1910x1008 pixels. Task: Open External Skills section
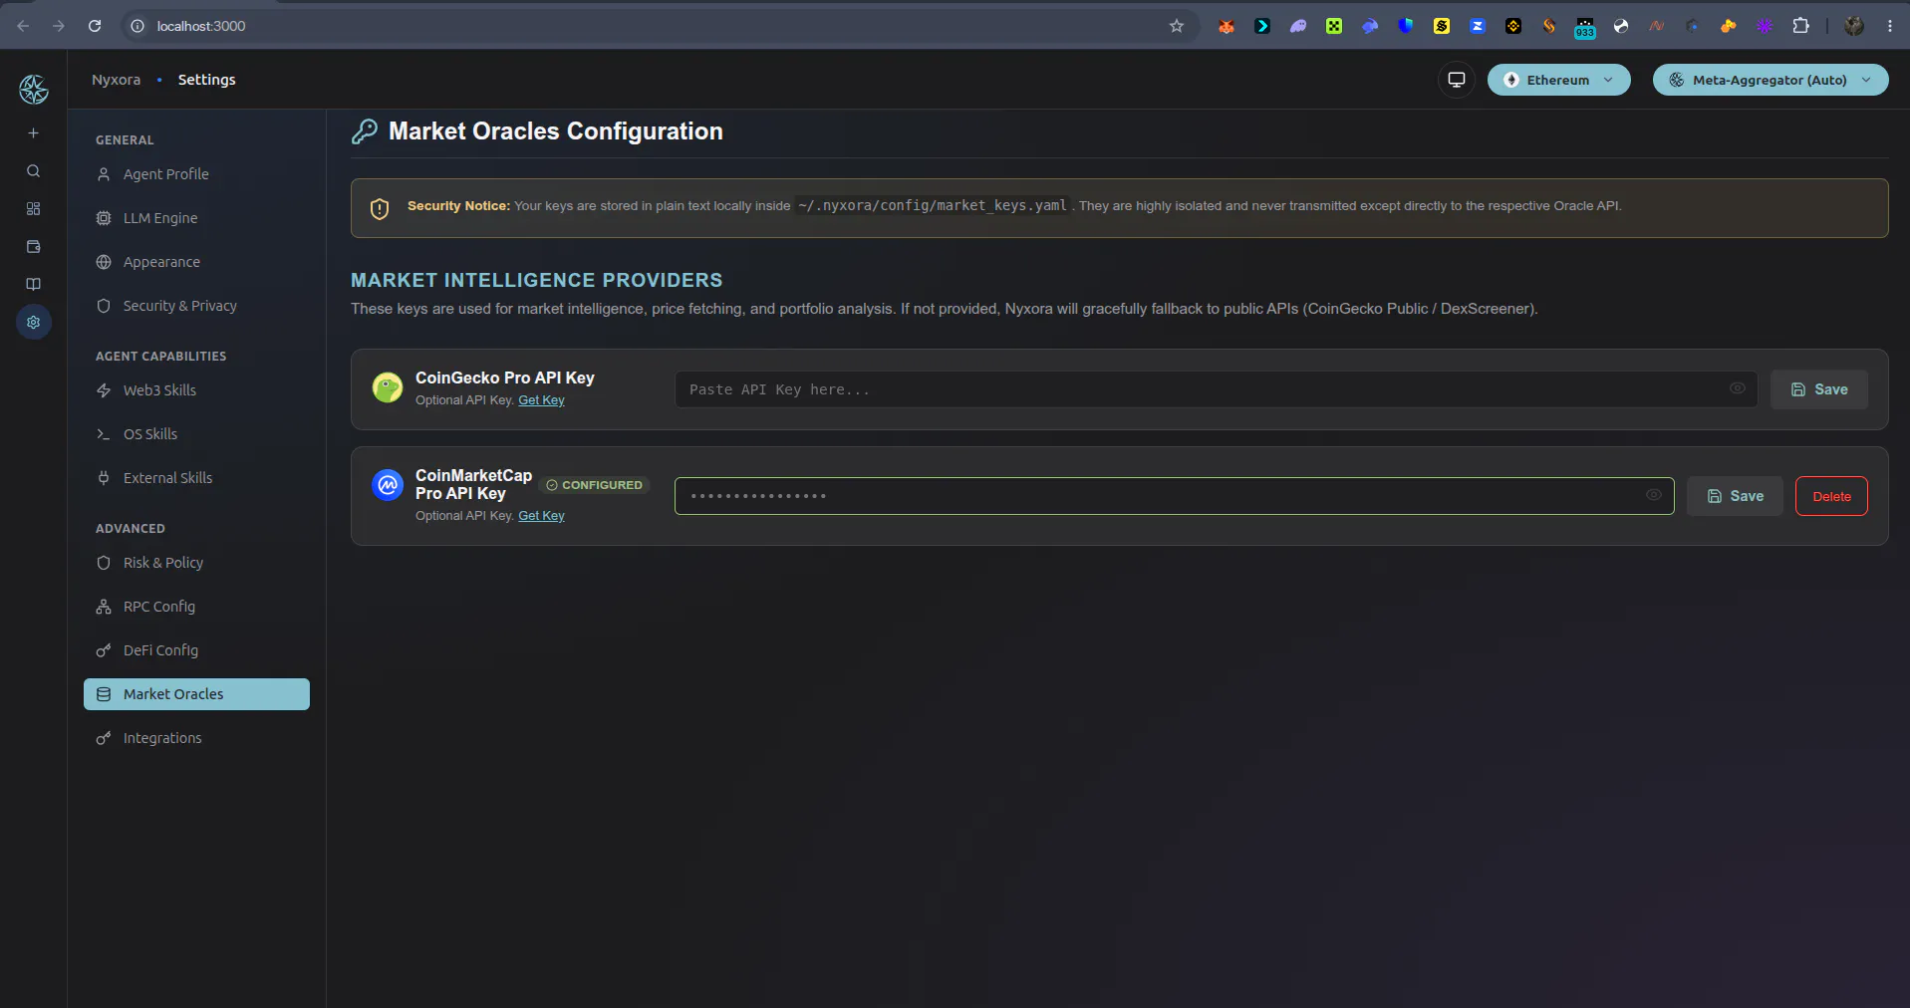point(196,478)
